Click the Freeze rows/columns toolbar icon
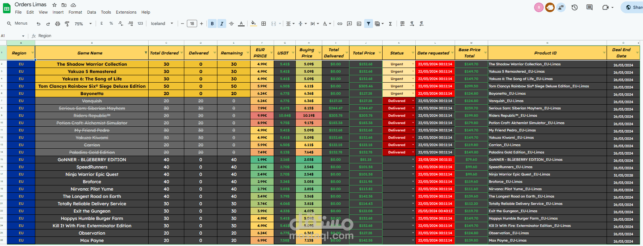This screenshot has height=246, width=643. click(x=402, y=23)
